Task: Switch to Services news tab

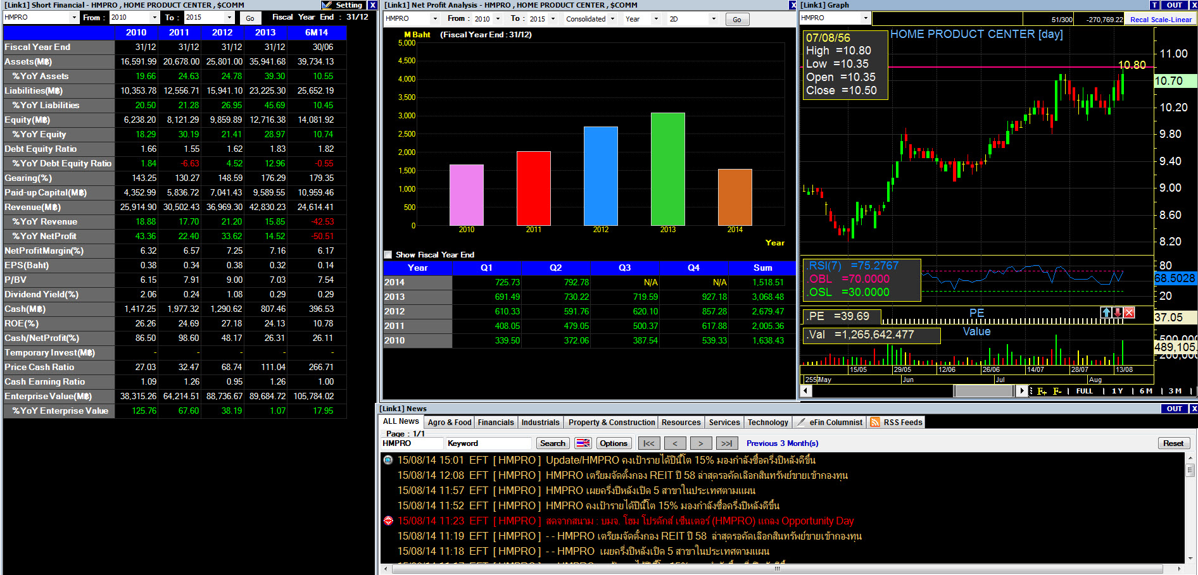Action: (724, 423)
